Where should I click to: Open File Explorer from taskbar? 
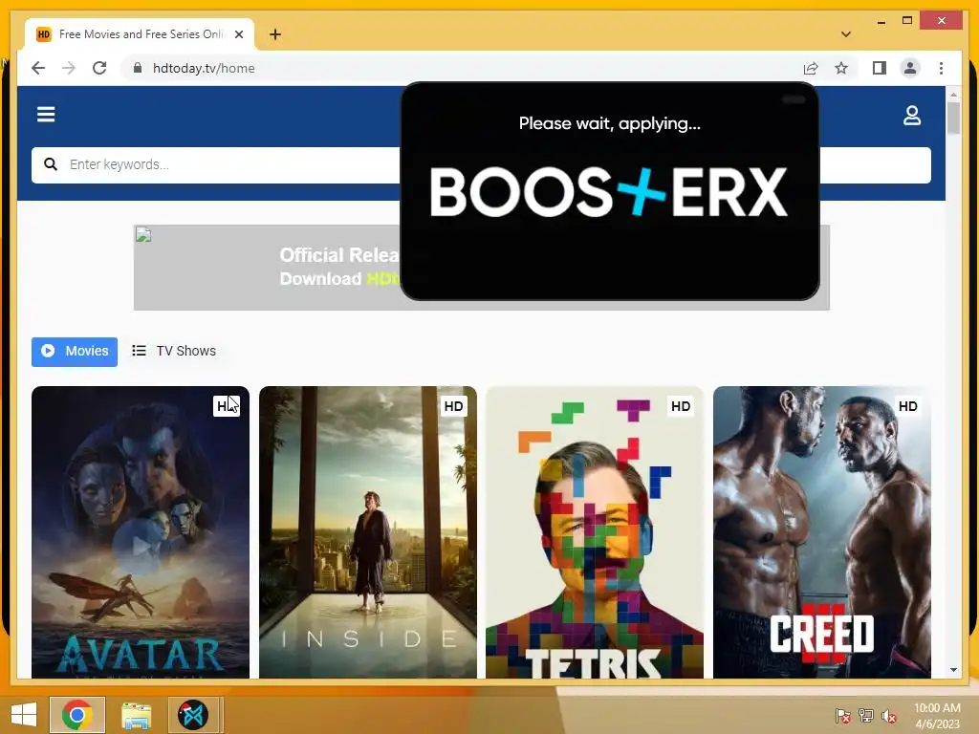pyautogui.click(x=136, y=715)
